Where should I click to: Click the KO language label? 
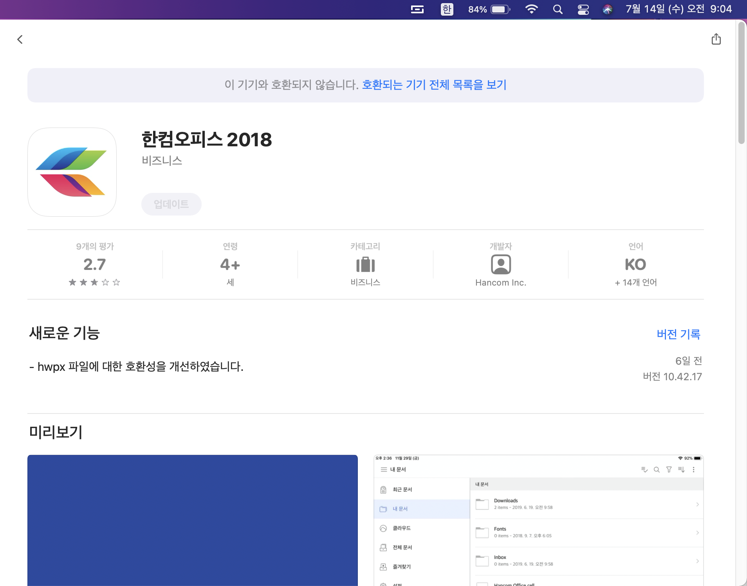coord(635,264)
